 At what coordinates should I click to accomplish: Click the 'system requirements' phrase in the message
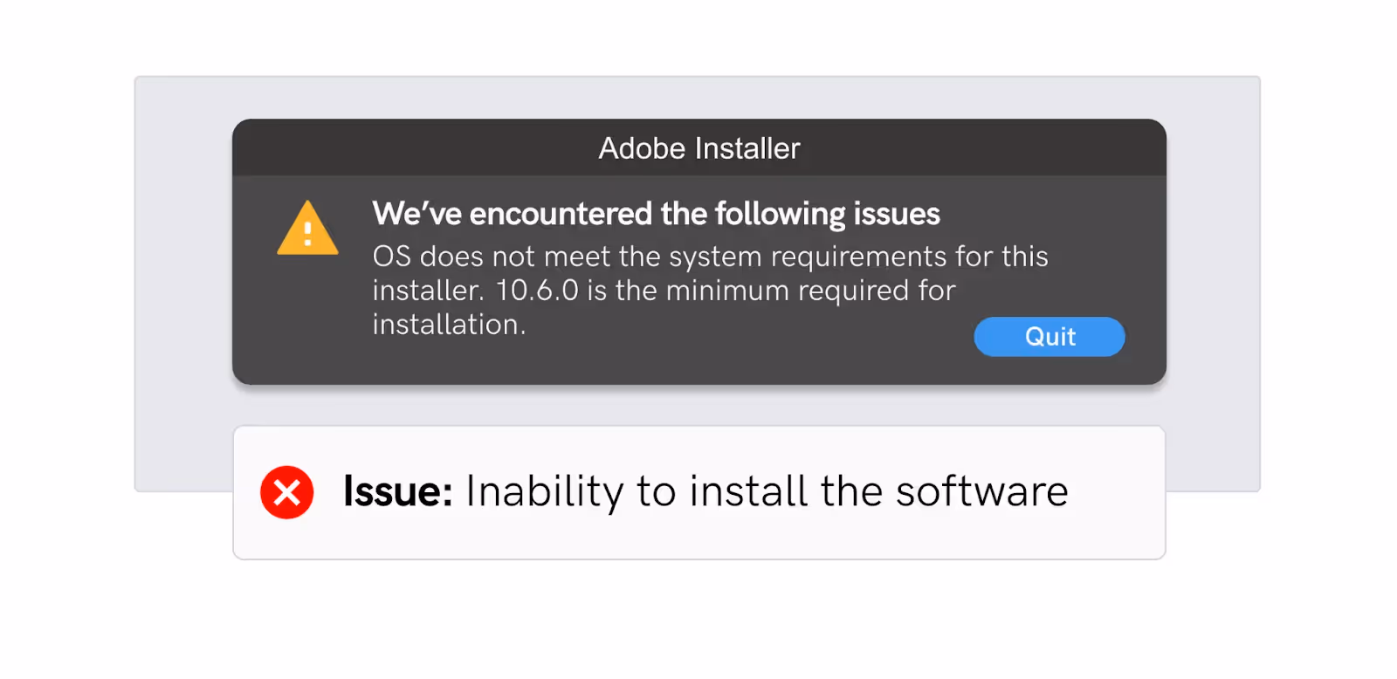tap(808, 257)
